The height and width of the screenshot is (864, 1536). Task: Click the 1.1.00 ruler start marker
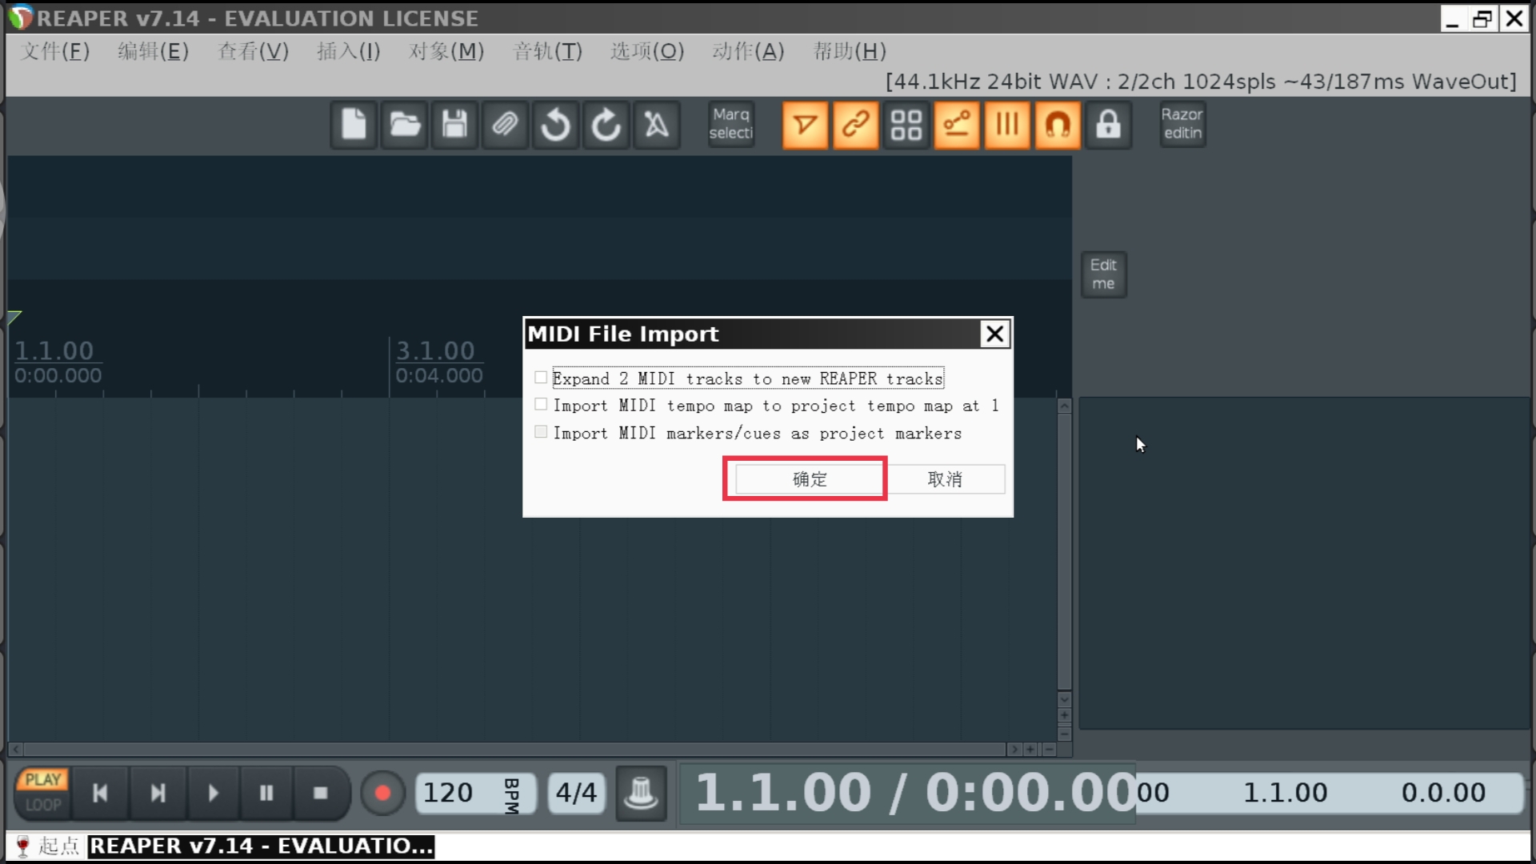pyautogui.click(x=54, y=350)
